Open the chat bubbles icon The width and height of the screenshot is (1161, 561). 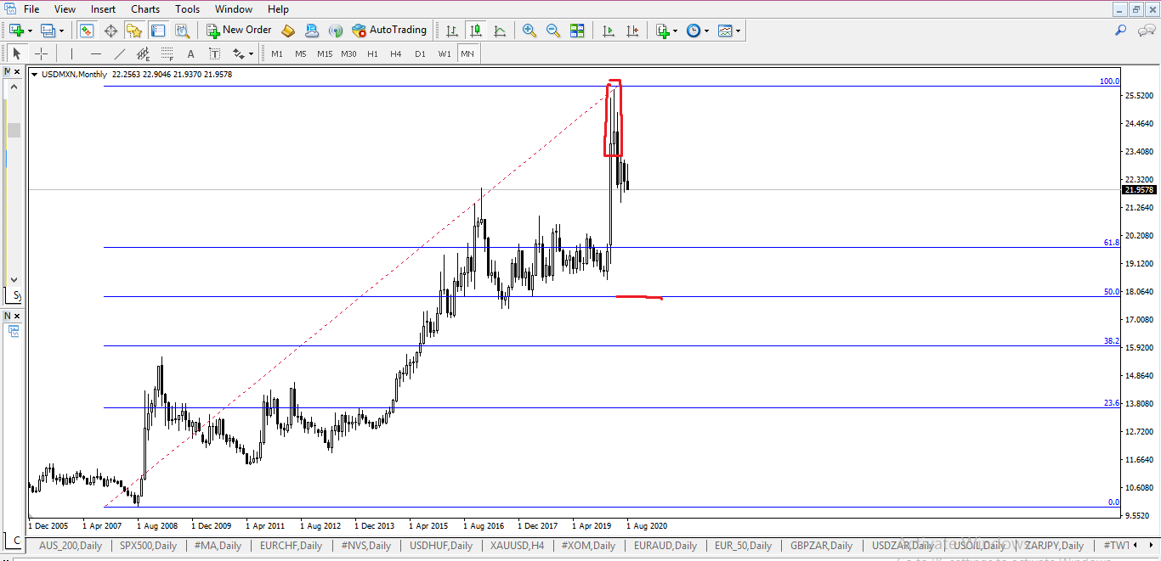point(1146,31)
